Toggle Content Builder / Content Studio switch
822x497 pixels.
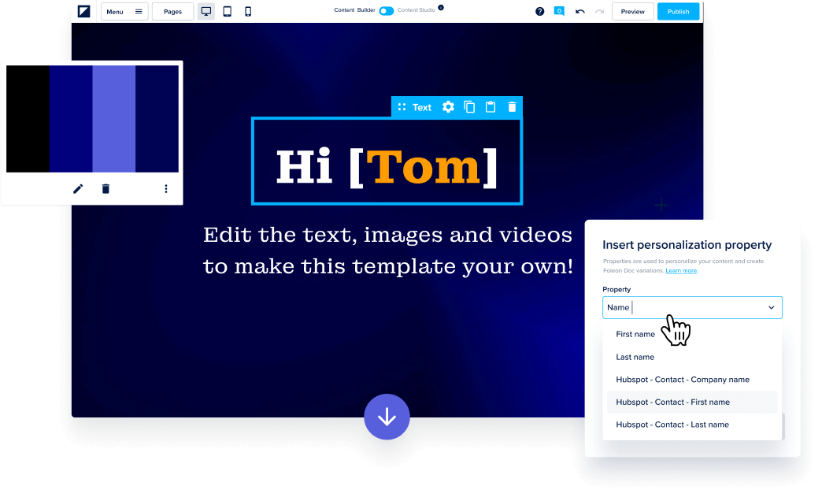[x=386, y=11]
